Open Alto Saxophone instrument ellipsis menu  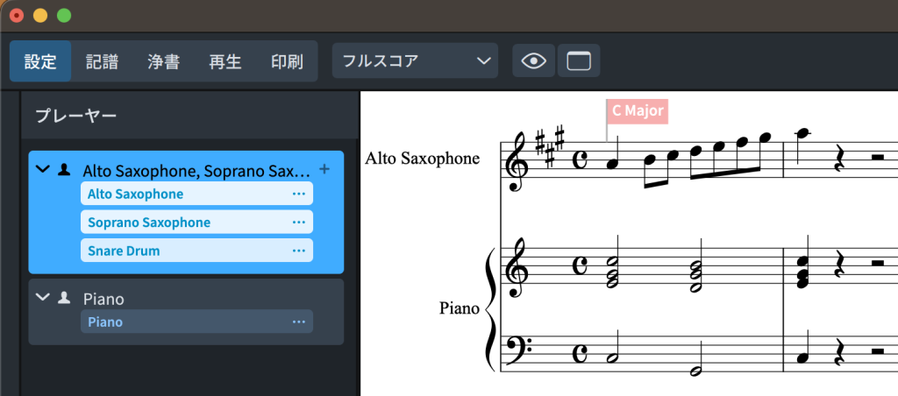tap(298, 194)
